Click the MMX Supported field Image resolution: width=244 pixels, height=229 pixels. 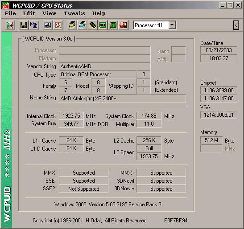(x=83, y=173)
